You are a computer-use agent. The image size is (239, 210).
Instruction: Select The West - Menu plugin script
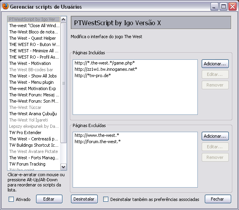click(34, 82)
